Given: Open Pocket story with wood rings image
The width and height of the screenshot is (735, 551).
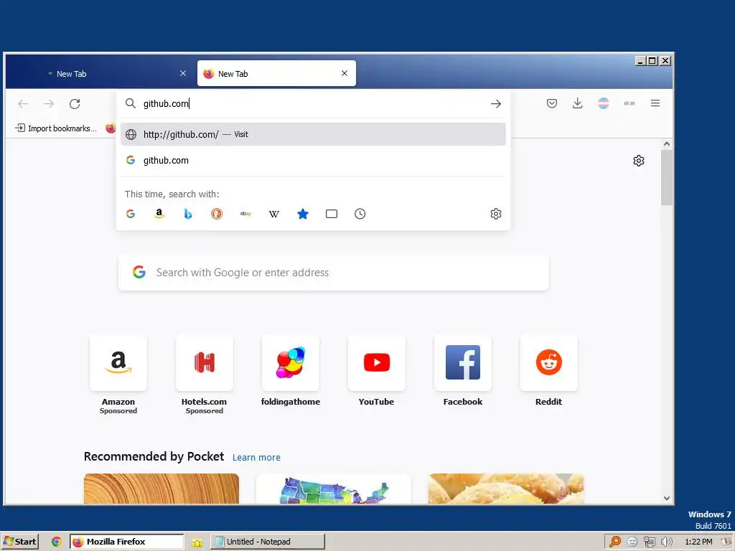Looking at the screenshot, I should pos(161,489).
